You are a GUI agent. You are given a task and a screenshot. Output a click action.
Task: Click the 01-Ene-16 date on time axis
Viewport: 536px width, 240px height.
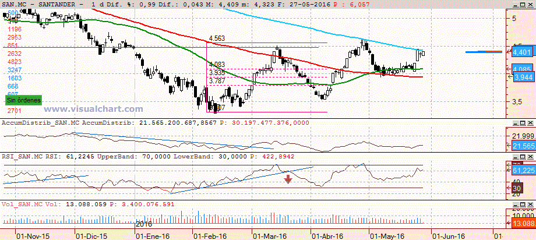[x=153, y=237]
